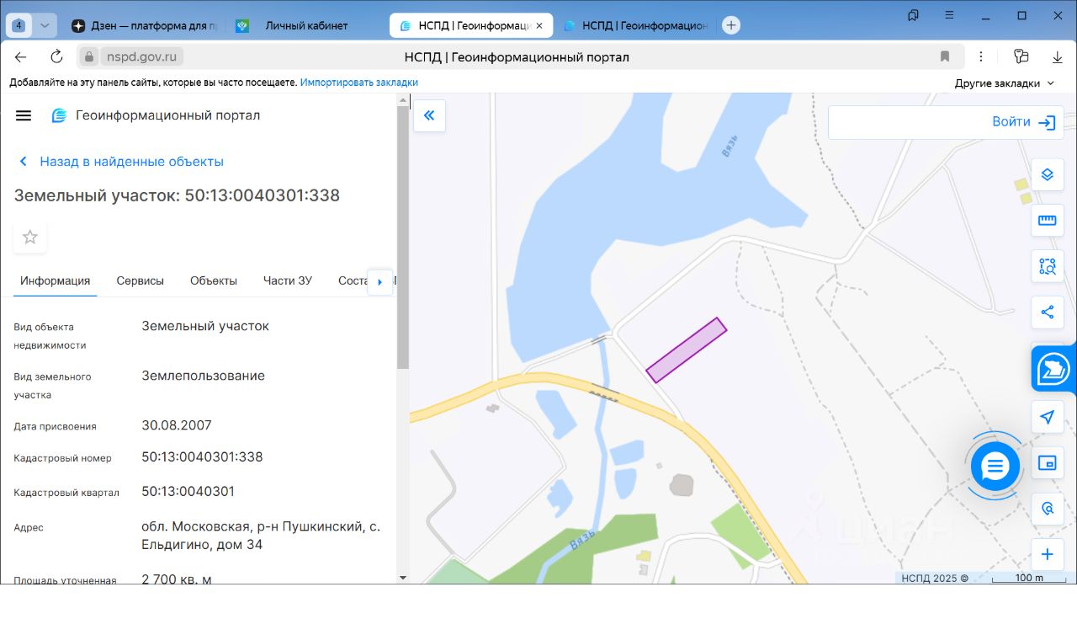Collapse the sidebar with double-chevron button

[x=429, y=115]
